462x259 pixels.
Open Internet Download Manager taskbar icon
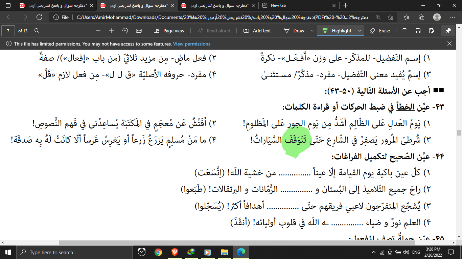191,252
